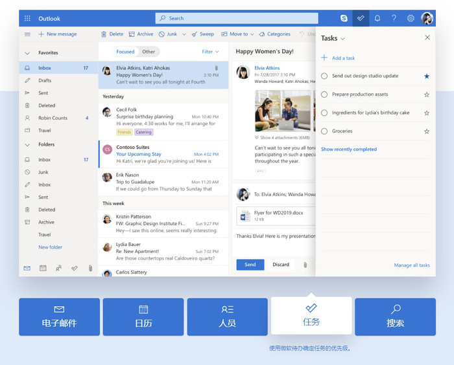Open 'Show recently completed' link
The height and width of the screenshot is (365, 454).
(x=348, y=149)
